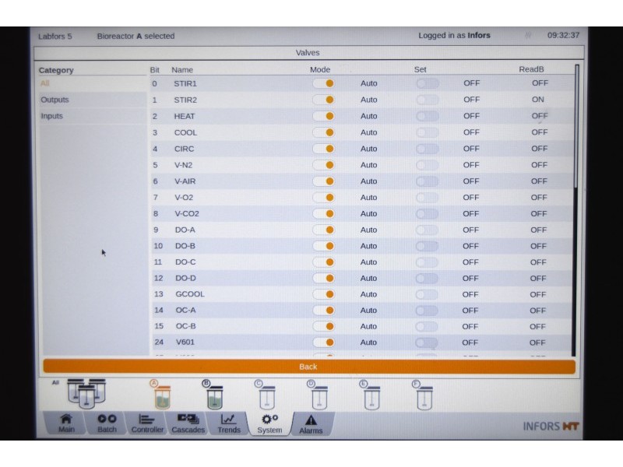Select the All bioreactors vessel icon

coord(86,393)
